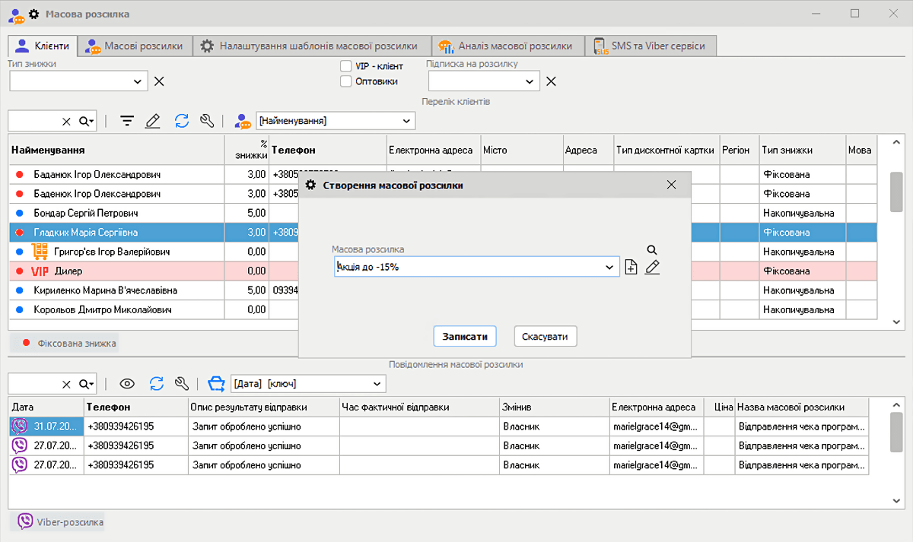This screenshot has height=542, width=913.
Task: Open the SMS та Viber сервіси tab
Action: tap(651, 46)
